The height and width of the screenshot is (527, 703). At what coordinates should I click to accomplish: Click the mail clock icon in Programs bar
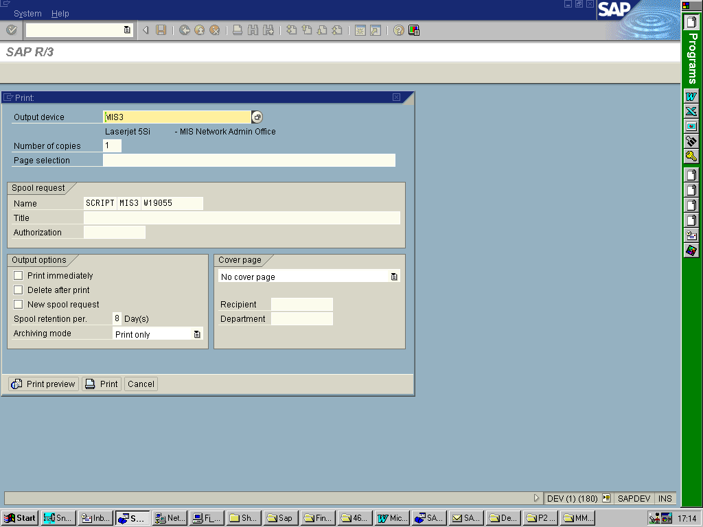point(691,235)
